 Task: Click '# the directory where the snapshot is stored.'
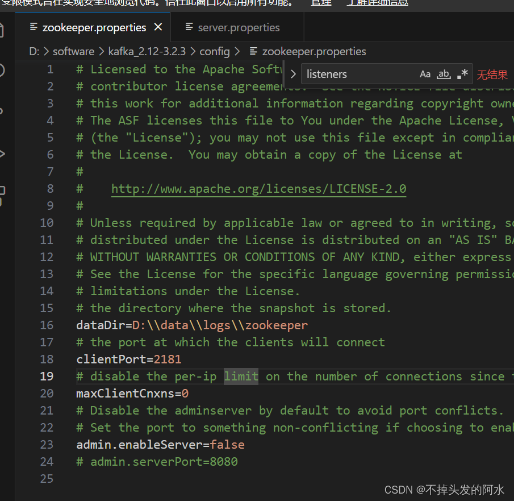(234, 308)
